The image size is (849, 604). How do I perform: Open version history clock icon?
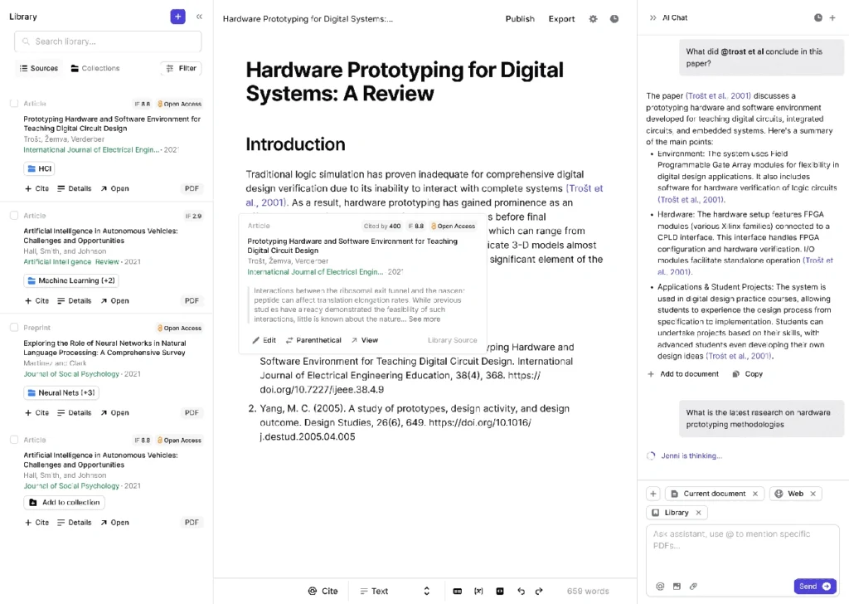pos(614,19)
